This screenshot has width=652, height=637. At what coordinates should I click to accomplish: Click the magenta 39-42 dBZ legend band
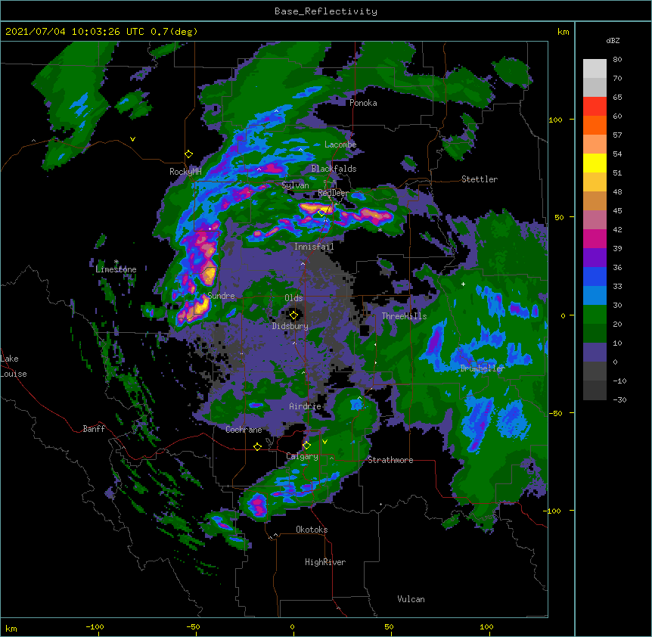click(x=595, y=239)
